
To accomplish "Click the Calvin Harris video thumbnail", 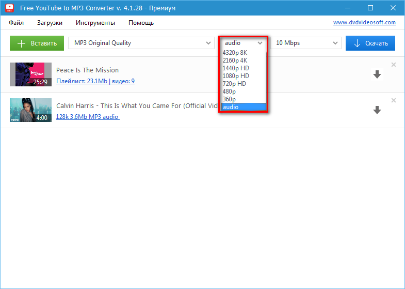I will (x=31, y=110).
